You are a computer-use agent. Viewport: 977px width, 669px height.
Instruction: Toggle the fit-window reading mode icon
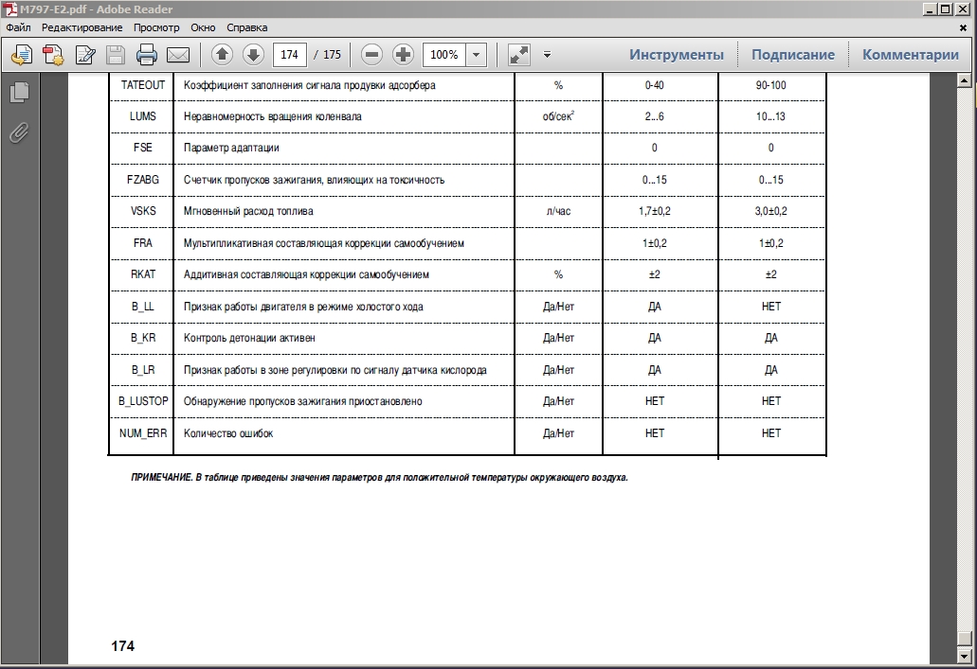(x=519, y=55)
